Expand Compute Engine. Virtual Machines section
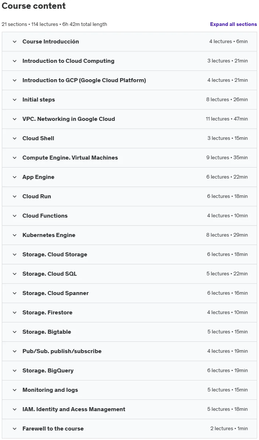This screenshot has height=440, width=259. tap(129, 158)
